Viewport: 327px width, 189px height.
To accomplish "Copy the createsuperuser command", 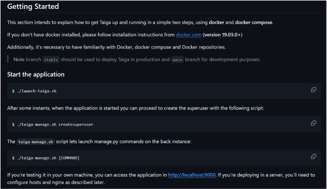I will (314, 123).
